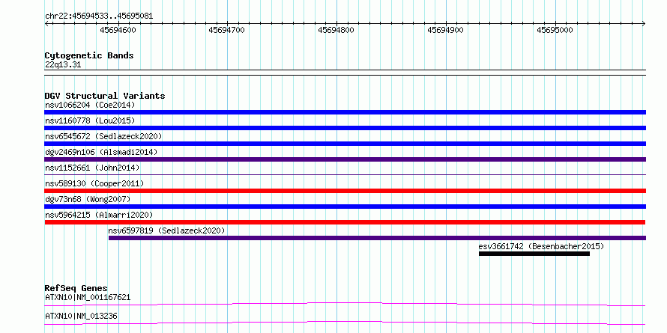Click the nsv5964215 (Almarri2020) label

(x=99, y=215)
